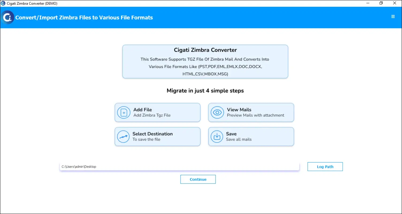Viewport: 402px width, 214px height.
Task: Choose the View Mails option
Action: point(251,112)
